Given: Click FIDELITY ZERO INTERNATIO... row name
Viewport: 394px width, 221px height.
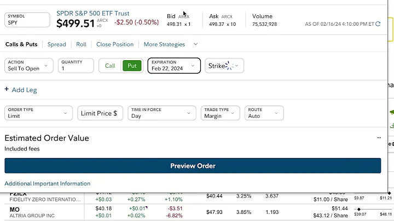Looking at the screenshot, I should point(45,200).
